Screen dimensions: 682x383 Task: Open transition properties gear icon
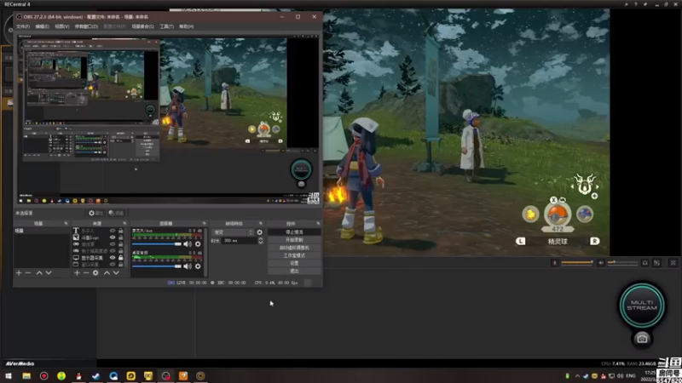[x=260, y=232]
